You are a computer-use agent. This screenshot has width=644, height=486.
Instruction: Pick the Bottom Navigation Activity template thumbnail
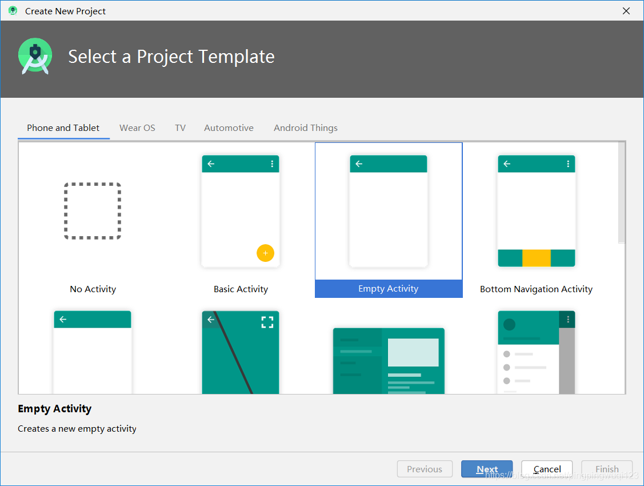point(537,211)
